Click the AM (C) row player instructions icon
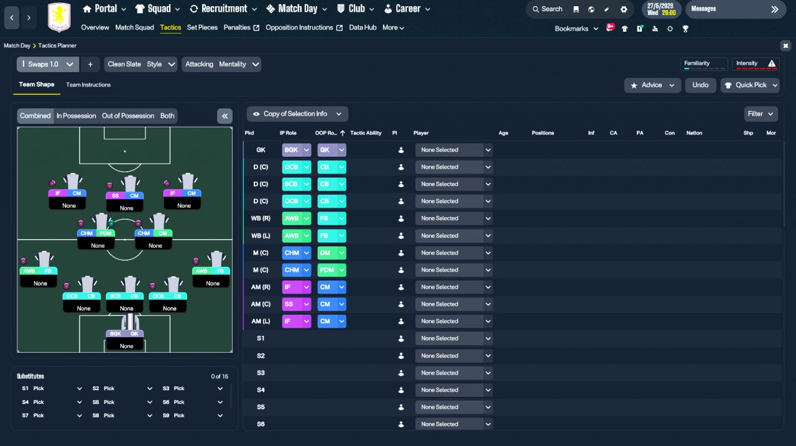The image size is (796, 446). (x=401, y=304)
